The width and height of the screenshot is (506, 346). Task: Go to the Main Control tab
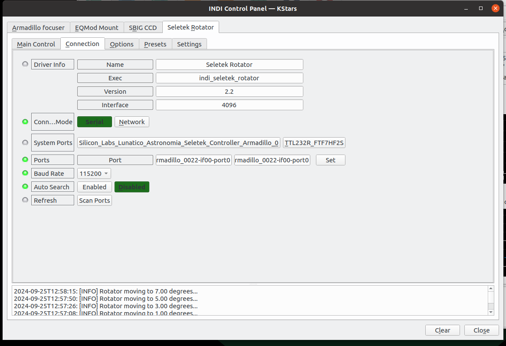(36, 44)
